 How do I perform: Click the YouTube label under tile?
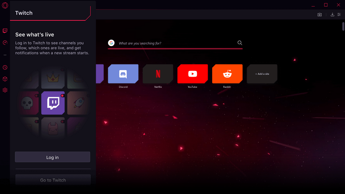[x=192, y=87]
